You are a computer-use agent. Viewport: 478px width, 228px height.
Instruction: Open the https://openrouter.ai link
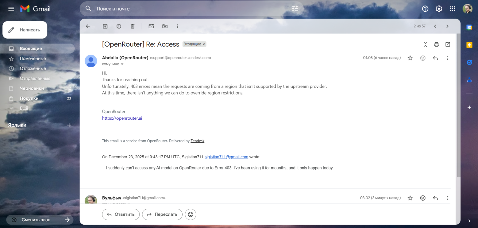pyautogui.click(x=122, y=118)
